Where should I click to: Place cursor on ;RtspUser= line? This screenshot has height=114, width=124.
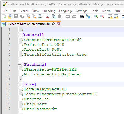34,104
